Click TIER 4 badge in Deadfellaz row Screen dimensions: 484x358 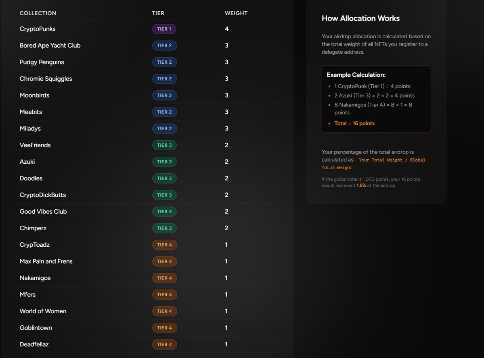click(165, 345)
